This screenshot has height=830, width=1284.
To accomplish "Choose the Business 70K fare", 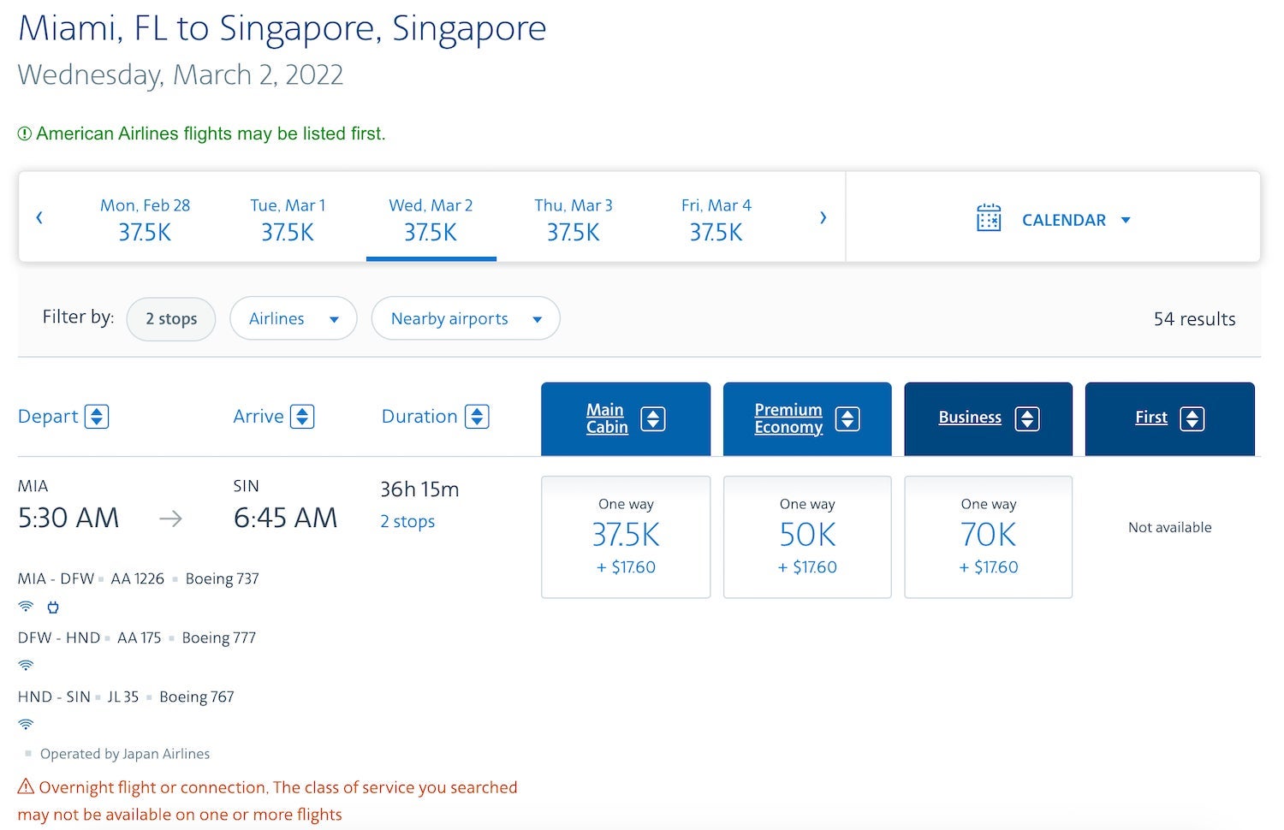I will (988, 537).
